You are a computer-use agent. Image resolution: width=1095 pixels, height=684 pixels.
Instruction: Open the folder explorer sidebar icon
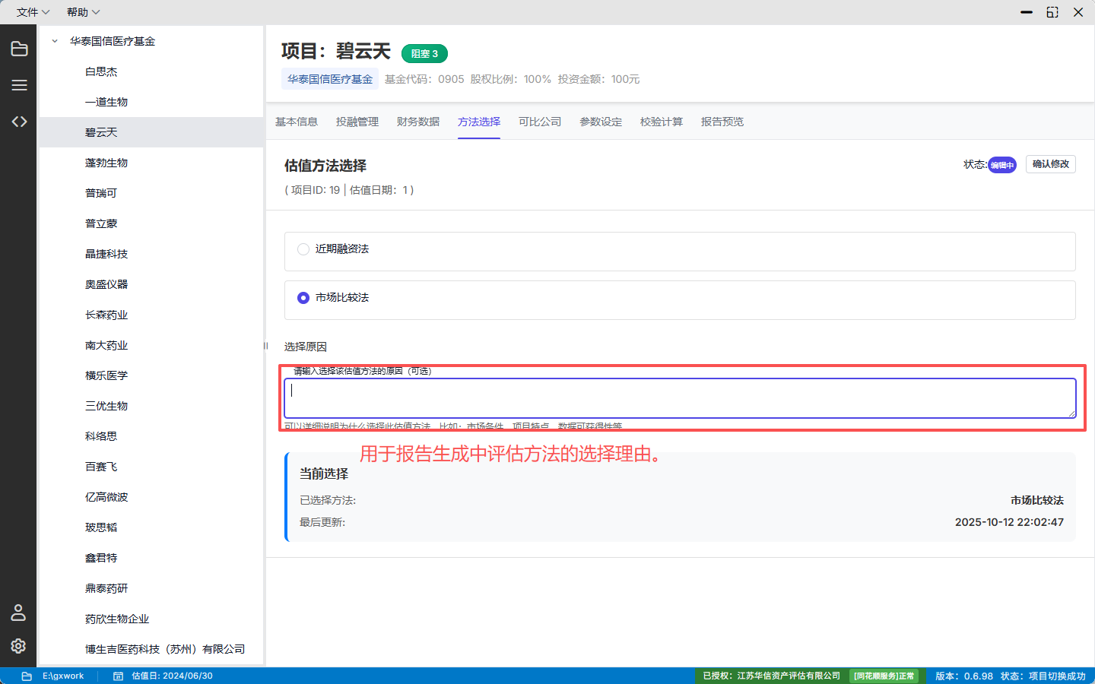(19, 49)
